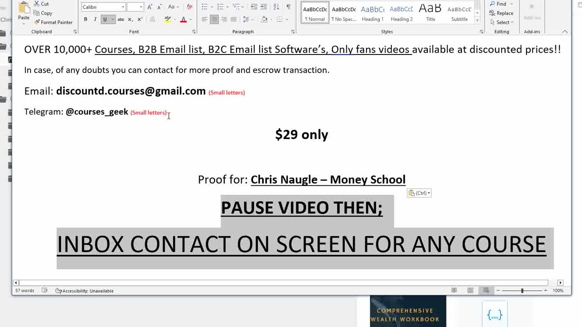Open Accessibility: Unavailable status indicator
Viewport: 582px width, 327px height.
pyautogui.click(x=85, y=291)
